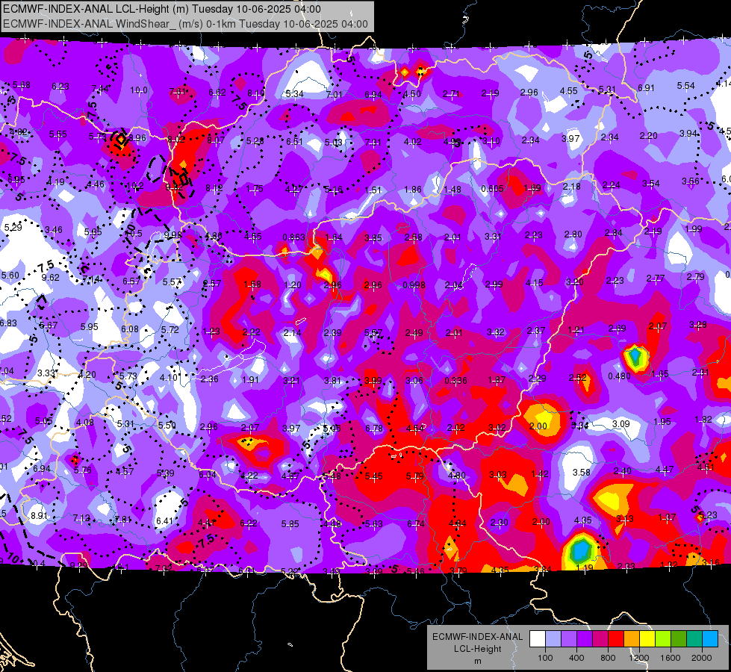
Task: Click the wind shear value 0.998
Action: pyautogui.click(x=414, y=285)
